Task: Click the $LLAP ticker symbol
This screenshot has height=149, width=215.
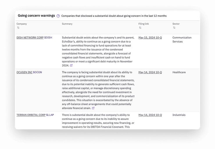Action: point(51,115)
